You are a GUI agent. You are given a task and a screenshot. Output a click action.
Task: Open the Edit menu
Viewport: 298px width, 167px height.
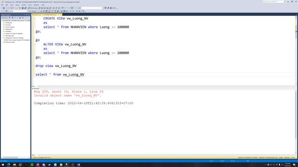[7, 5]
